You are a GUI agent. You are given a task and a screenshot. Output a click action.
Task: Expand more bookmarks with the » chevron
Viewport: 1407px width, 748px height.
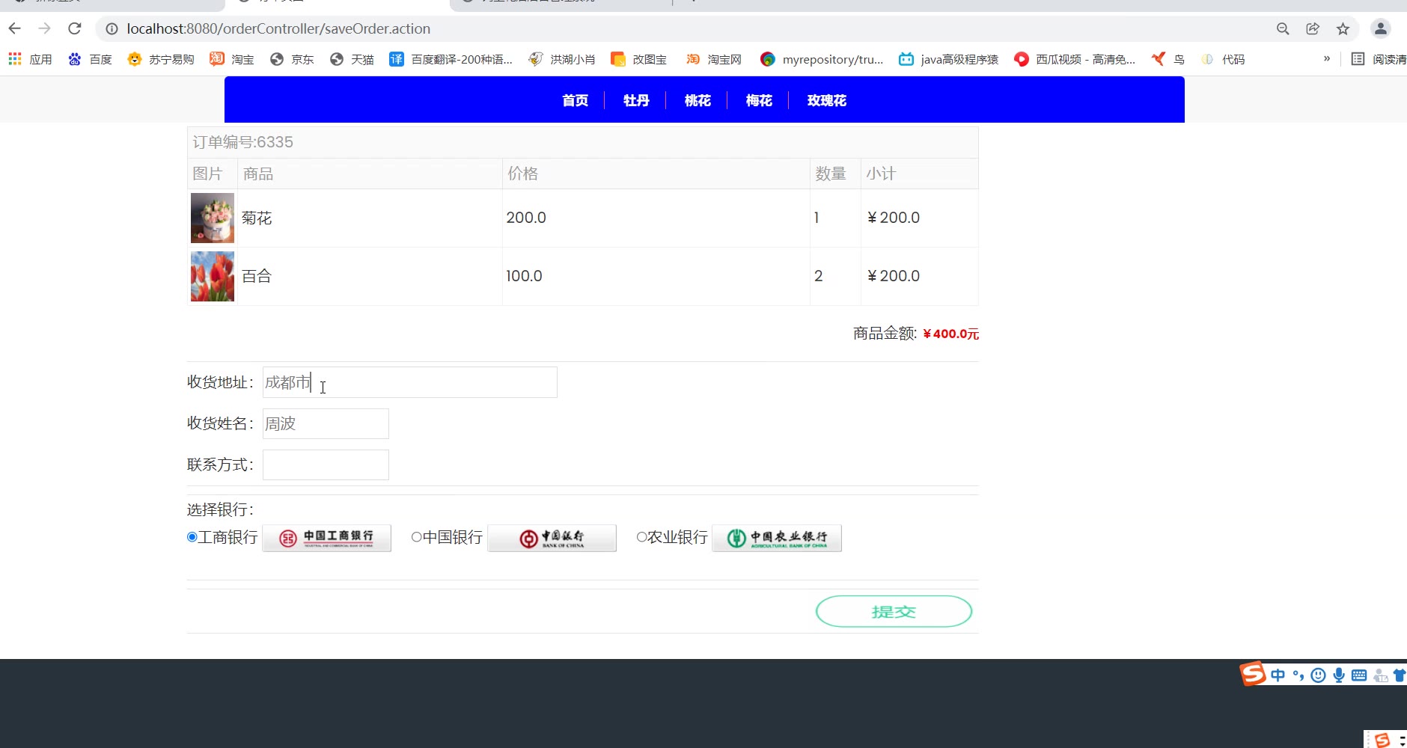tap(1327, 58)
